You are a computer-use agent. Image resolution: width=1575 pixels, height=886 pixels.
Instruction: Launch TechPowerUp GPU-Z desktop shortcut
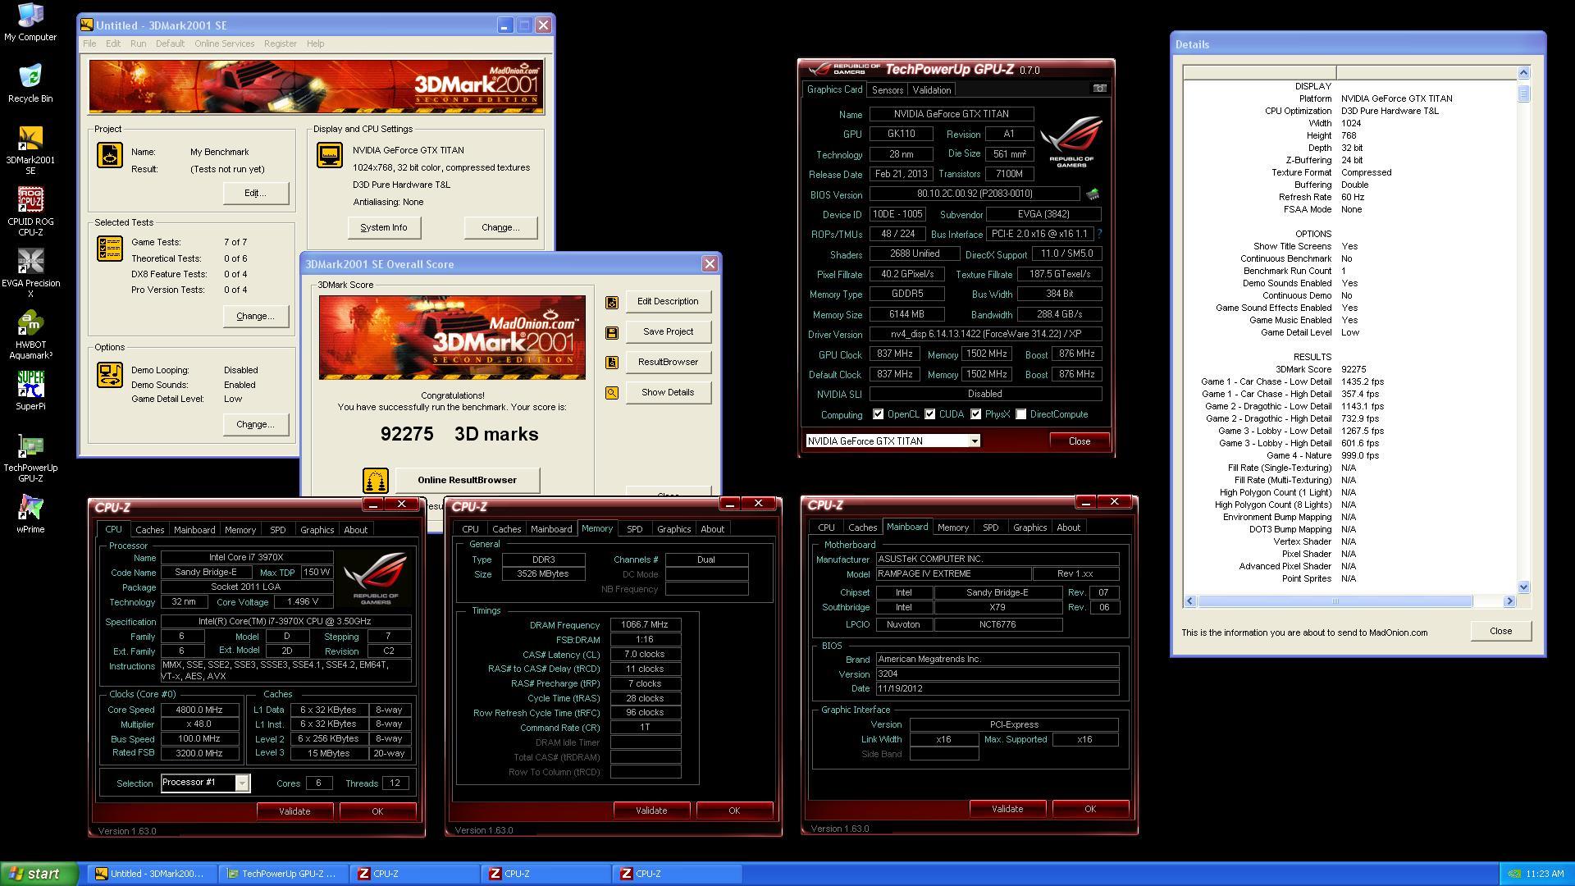point(30,458)
